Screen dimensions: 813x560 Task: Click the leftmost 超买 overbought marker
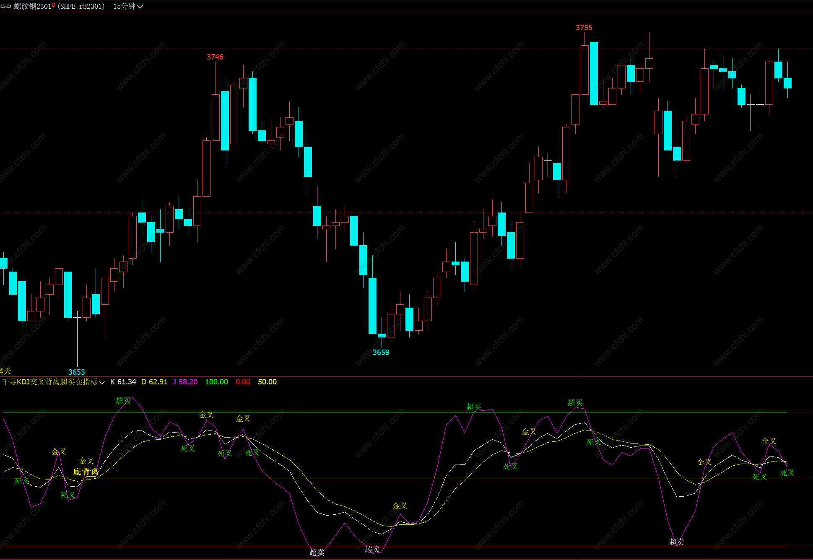[123, 401]
